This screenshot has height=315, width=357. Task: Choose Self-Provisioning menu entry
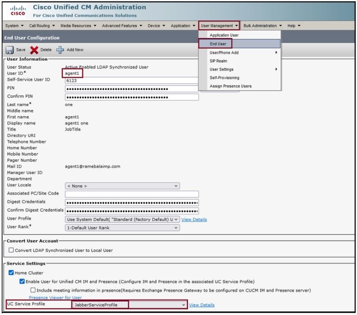[225, 78]
